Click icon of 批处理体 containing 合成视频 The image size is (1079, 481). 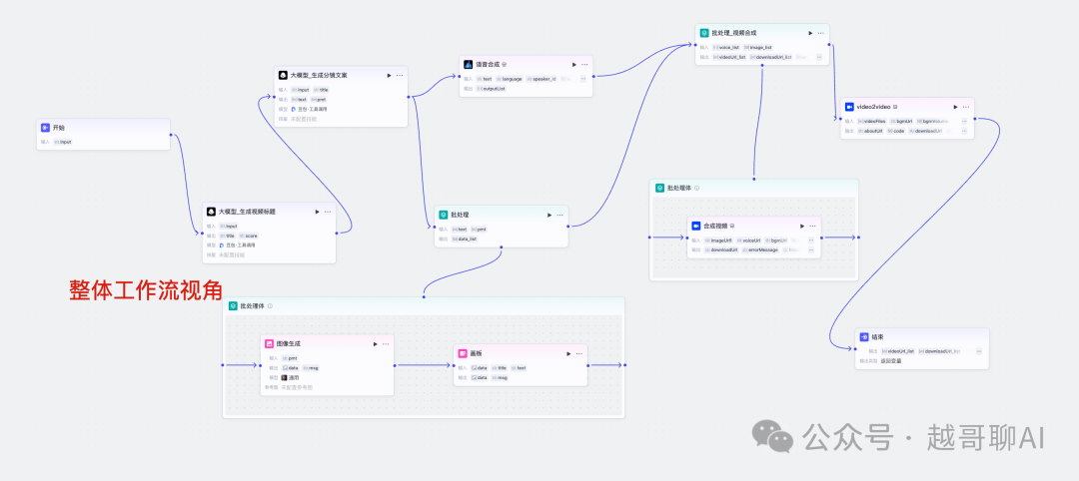[660, 188]
